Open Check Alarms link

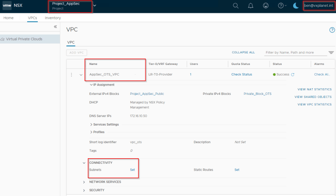(x=322, y=75)
